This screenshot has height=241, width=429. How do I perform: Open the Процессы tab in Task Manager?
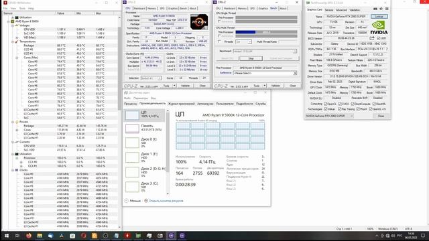131,104
